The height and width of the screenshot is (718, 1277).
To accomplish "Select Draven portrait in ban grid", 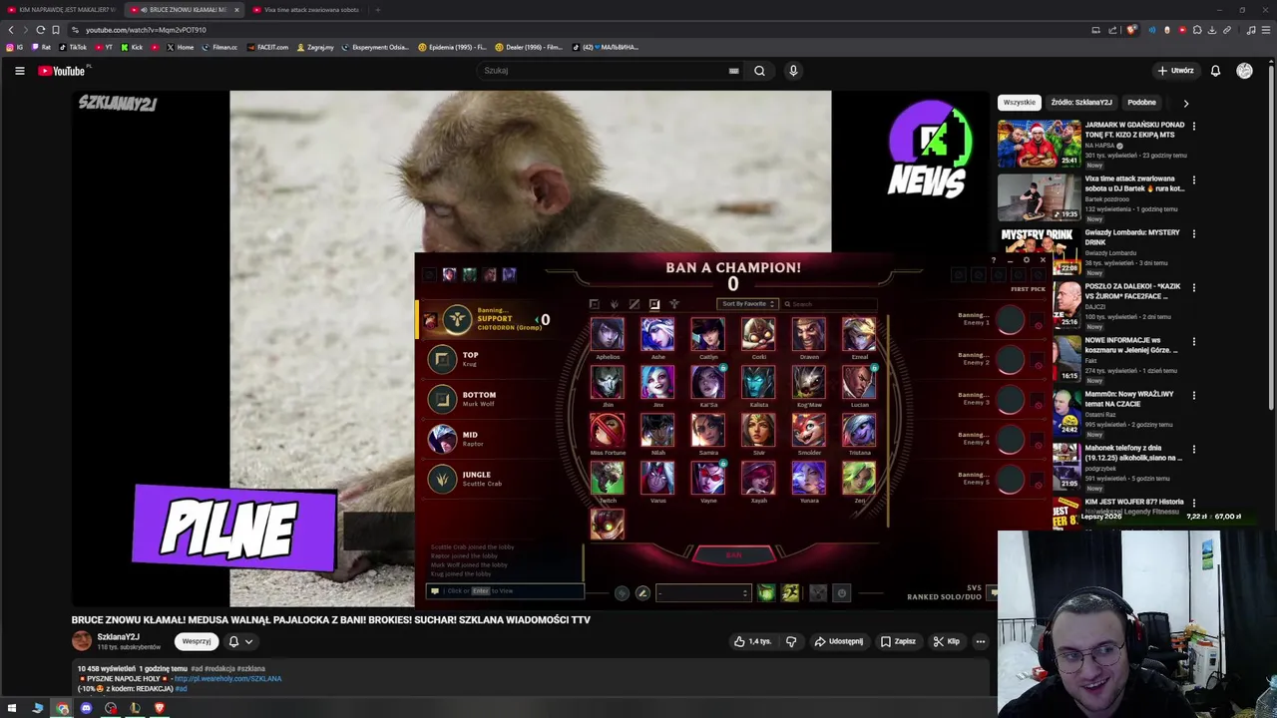I will [x=809, y=334].
